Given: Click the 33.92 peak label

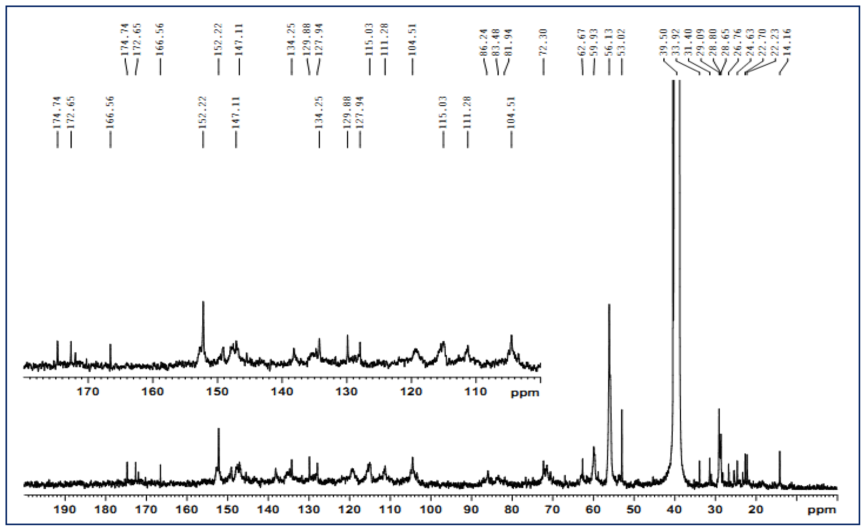Looking at the screenshot, I should click(676, 43).
